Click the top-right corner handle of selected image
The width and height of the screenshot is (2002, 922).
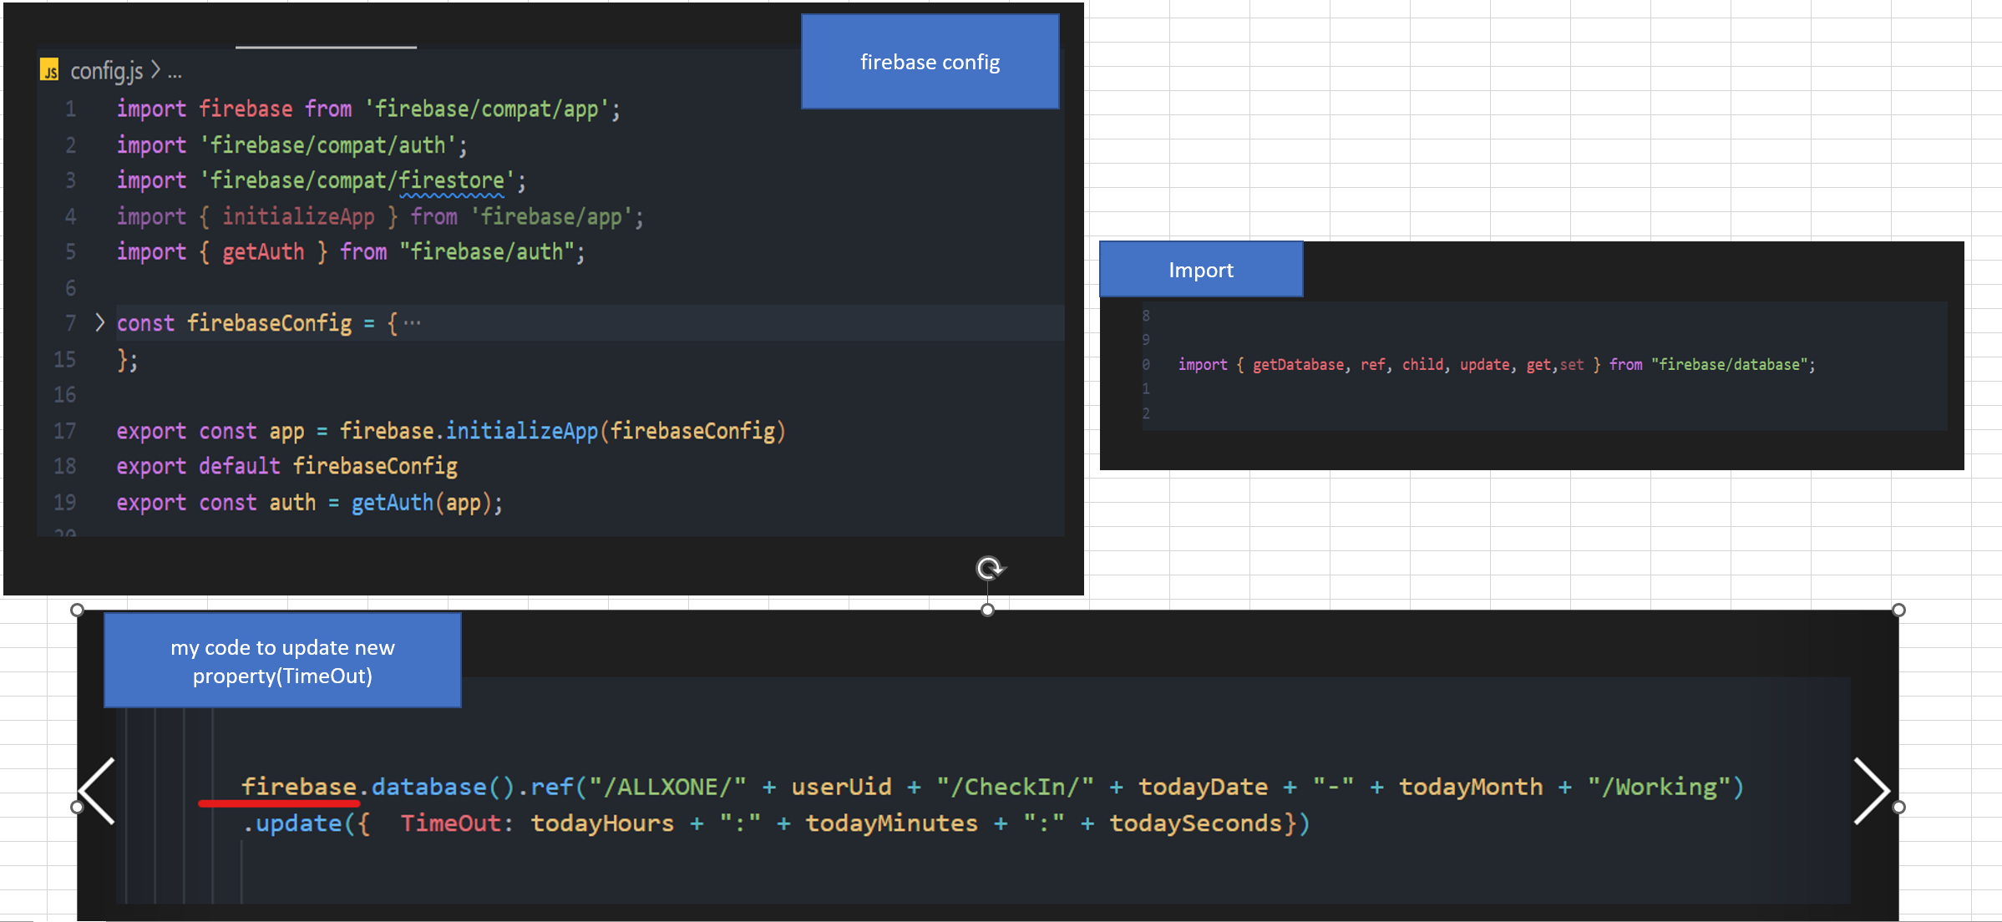pos(1898,610)
